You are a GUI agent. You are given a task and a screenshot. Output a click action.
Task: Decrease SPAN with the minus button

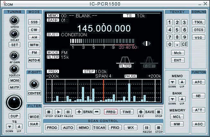97,112
